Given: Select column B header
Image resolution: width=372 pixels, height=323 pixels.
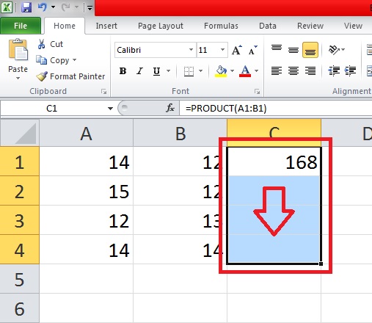Looking at the screenshot, I should click(180, 134).
